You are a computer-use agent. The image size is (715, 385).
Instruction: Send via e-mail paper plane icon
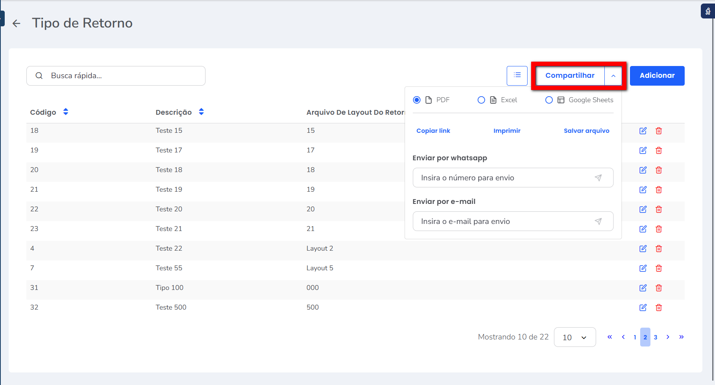tap(598, 222)
